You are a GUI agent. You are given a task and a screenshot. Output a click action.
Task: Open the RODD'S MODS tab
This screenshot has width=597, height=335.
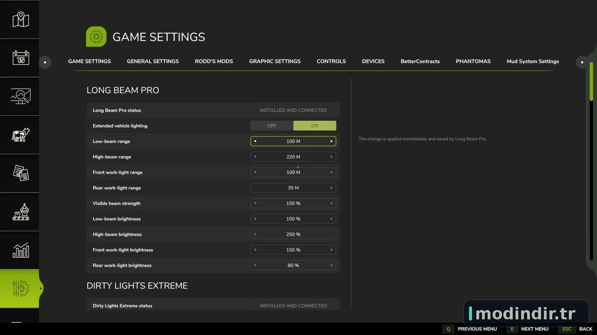[214, 61]
